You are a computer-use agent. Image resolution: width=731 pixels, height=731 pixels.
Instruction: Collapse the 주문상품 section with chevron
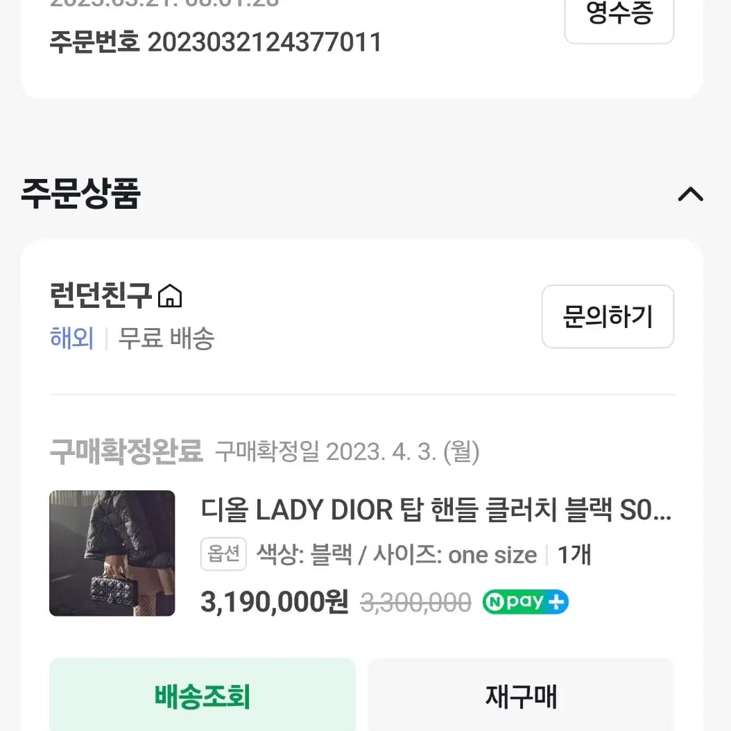pyautogui.click(x=691, y=194)
